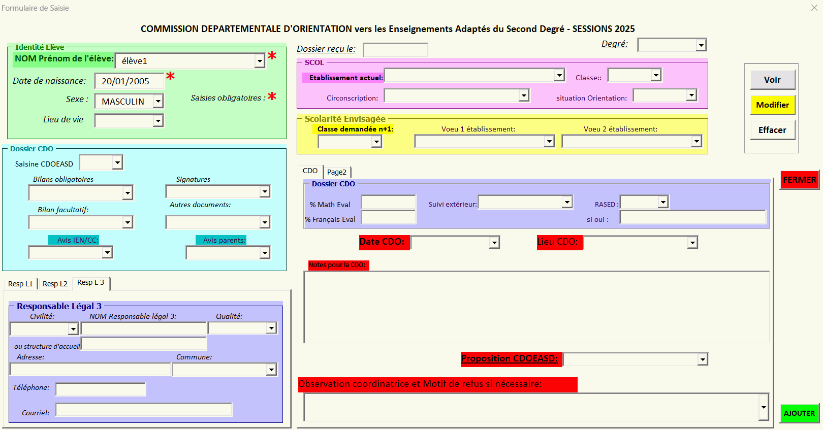Open the Suivi extérieur dropdown

click(x=567, y=202)
